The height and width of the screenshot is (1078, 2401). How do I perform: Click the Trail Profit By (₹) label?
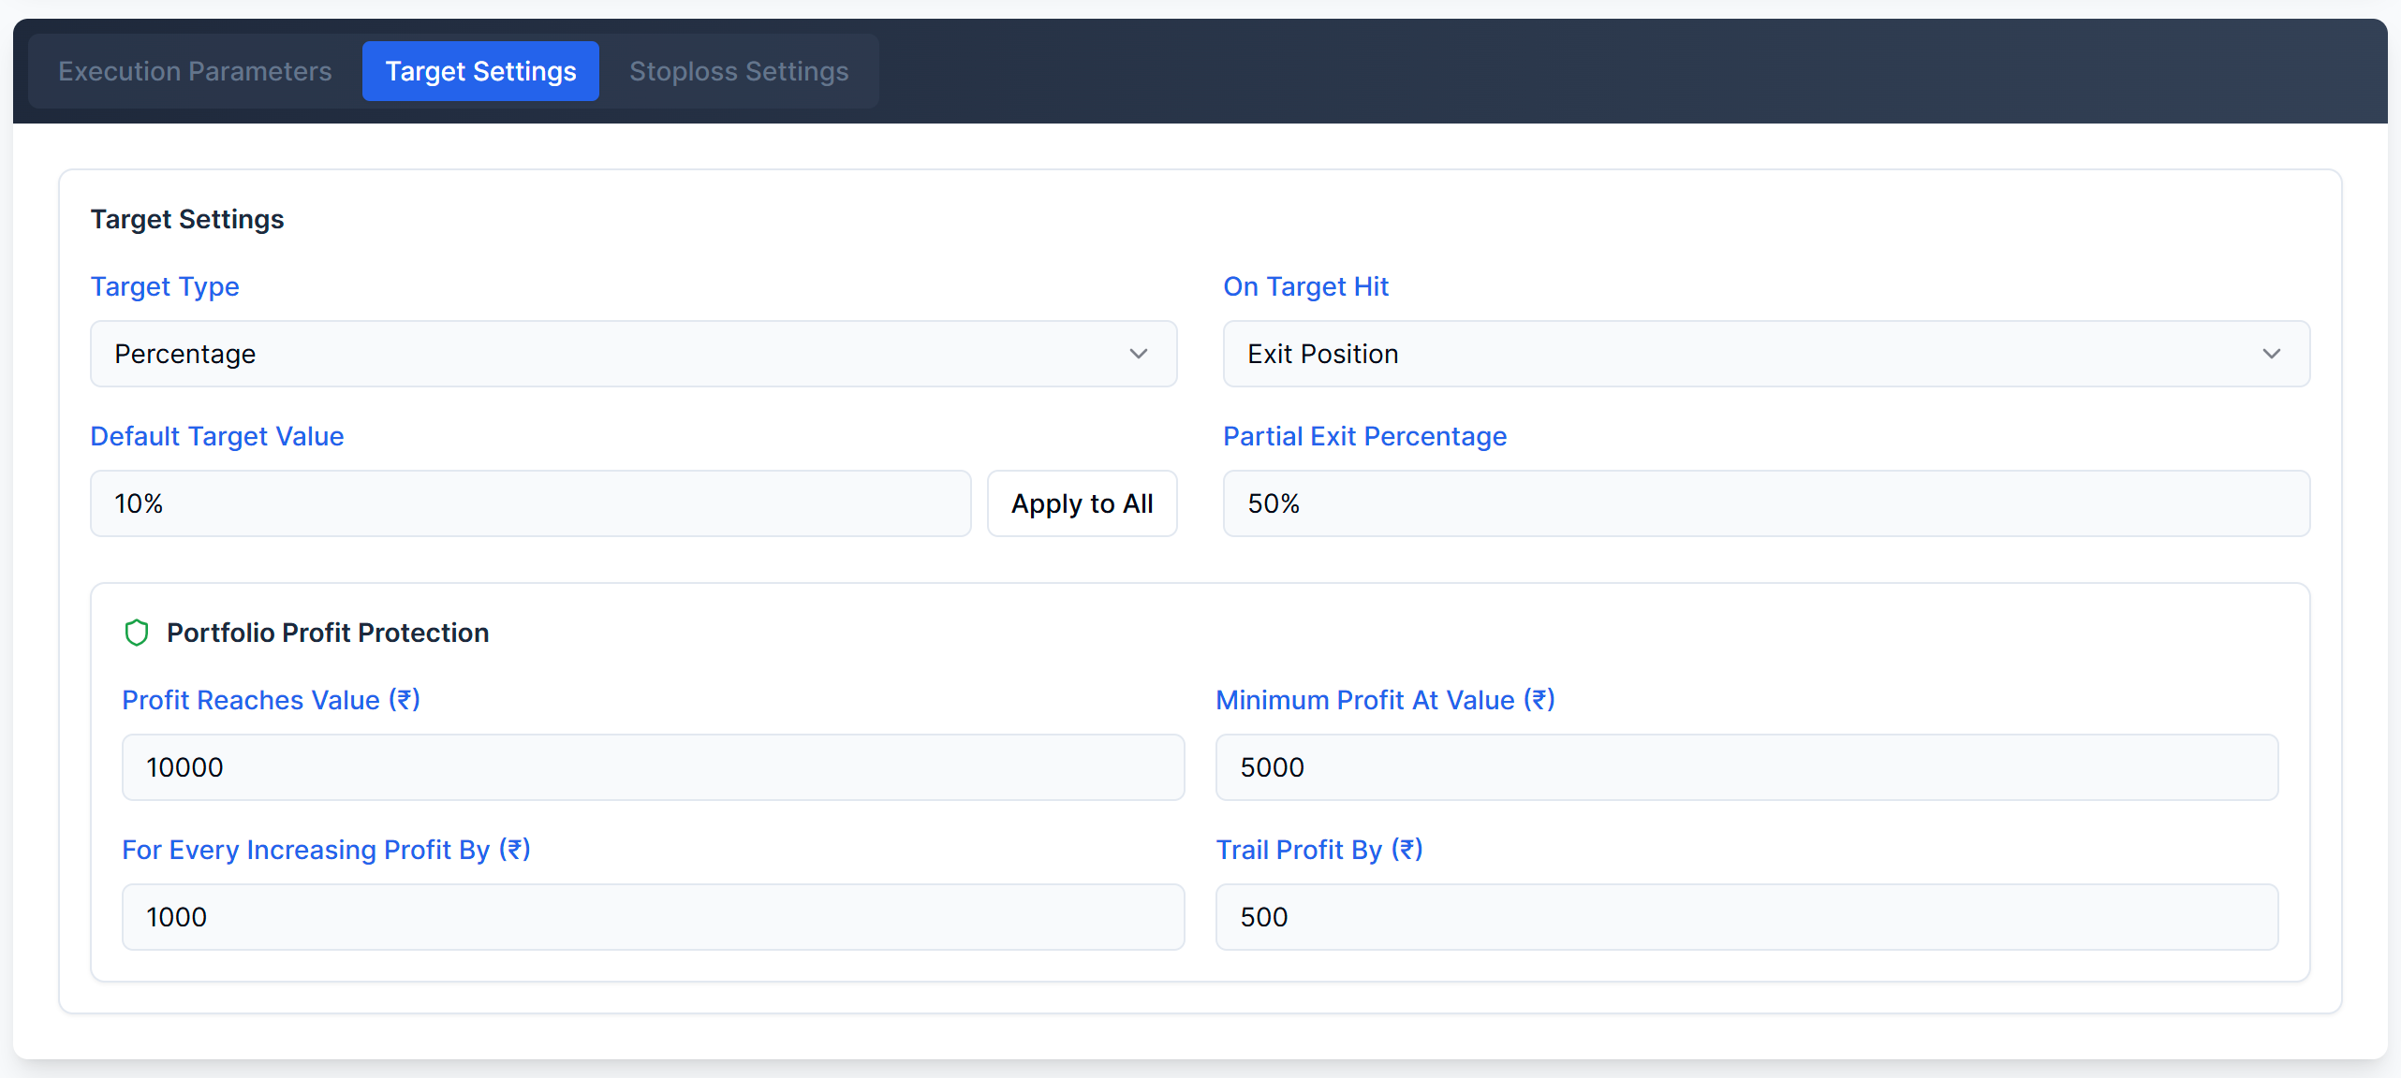[1319, 850]
